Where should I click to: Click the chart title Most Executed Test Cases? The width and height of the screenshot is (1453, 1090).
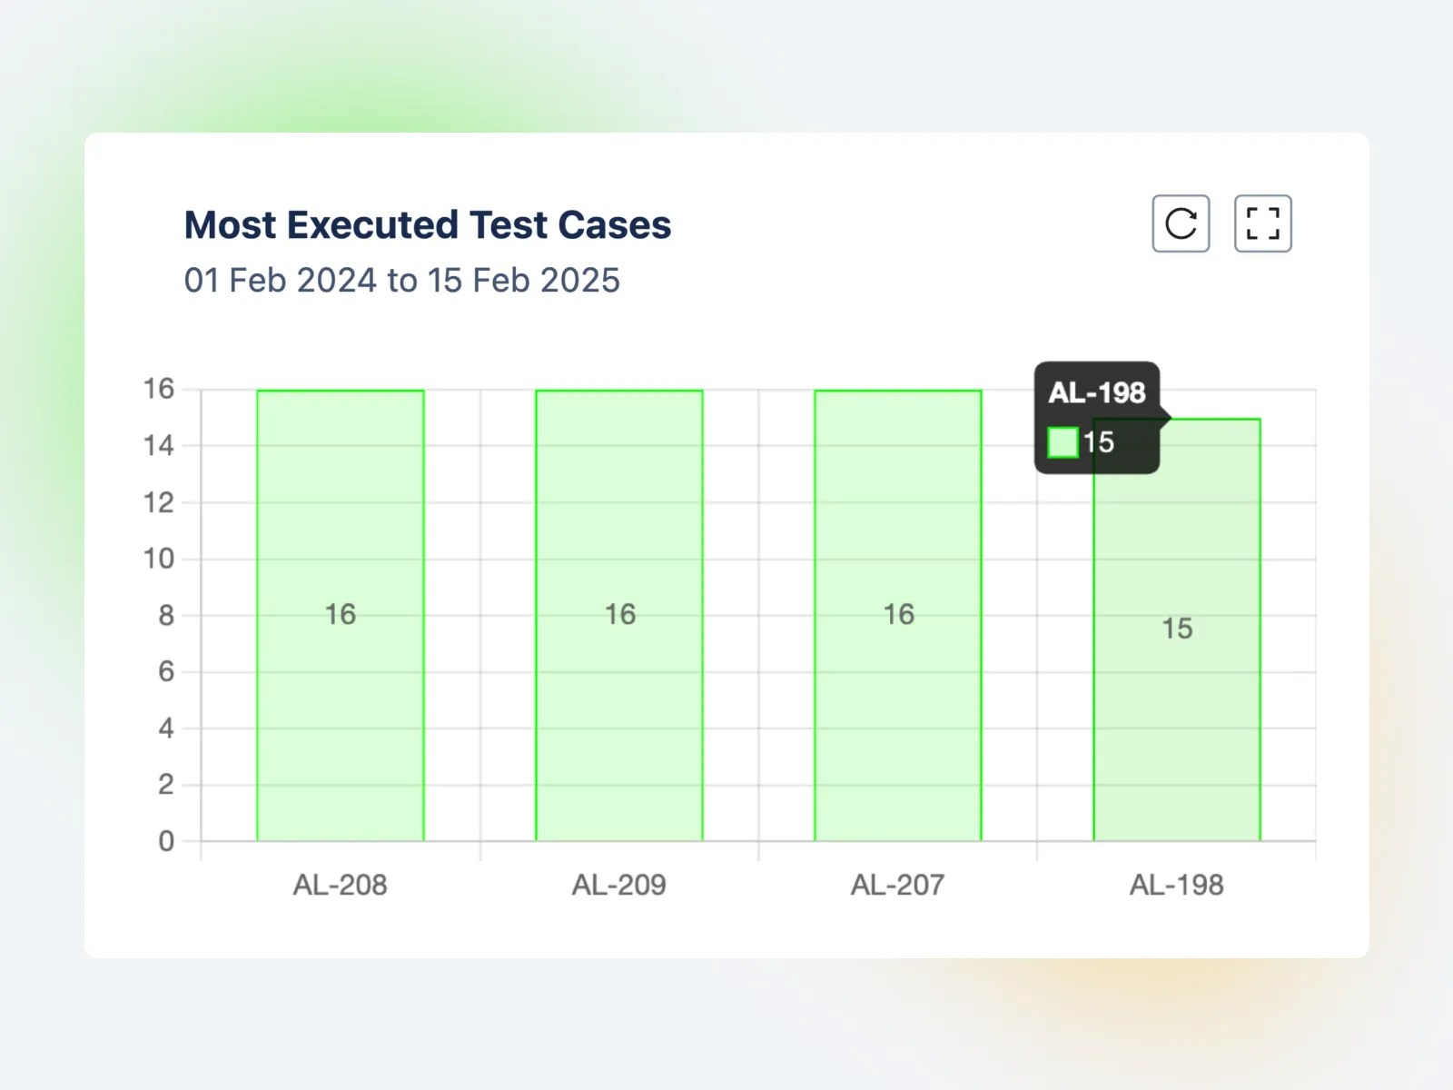pos(427,224)
